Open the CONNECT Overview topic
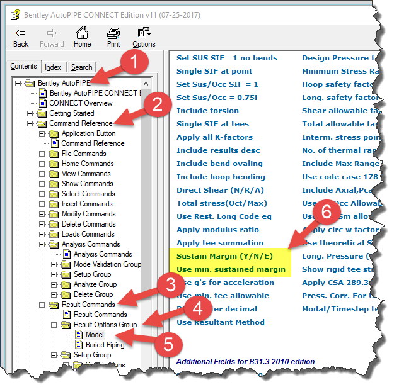The width and height of the screenshot is (399, 392). (81, 103)
